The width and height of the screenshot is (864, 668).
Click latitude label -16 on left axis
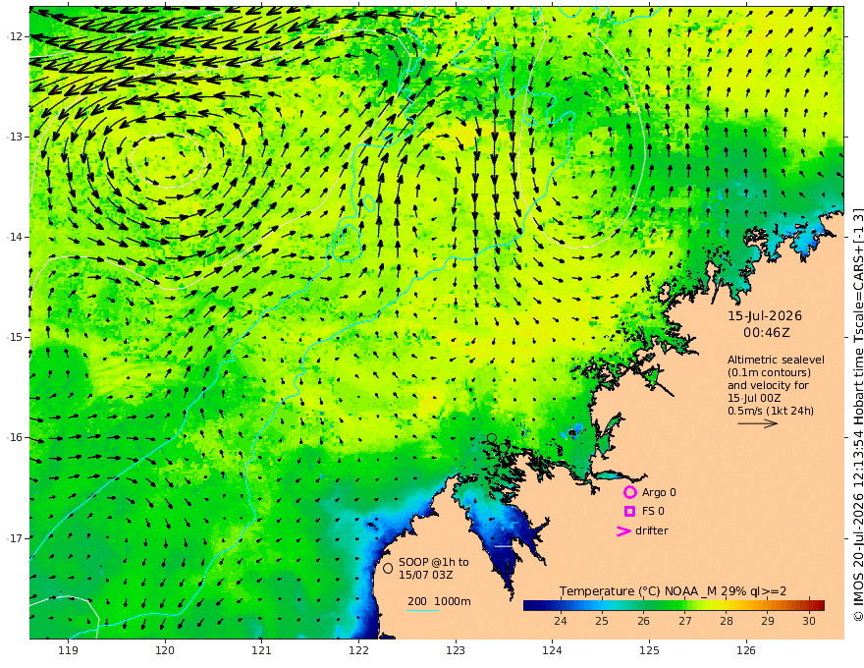tap(15, 437)
